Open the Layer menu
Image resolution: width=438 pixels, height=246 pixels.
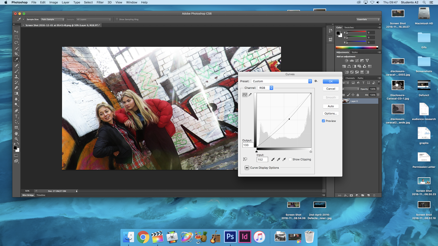click(x=65, y=2)
